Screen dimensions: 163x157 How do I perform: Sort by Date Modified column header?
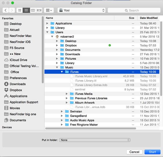pos(149,18)
